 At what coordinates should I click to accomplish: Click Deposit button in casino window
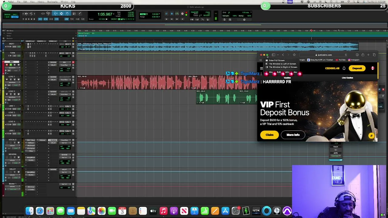357,68
